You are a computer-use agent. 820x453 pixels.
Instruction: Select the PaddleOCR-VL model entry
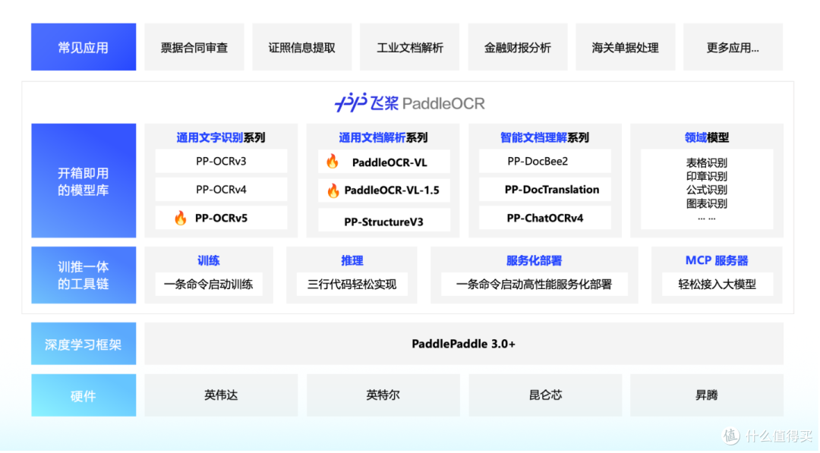tap(384, 162)
